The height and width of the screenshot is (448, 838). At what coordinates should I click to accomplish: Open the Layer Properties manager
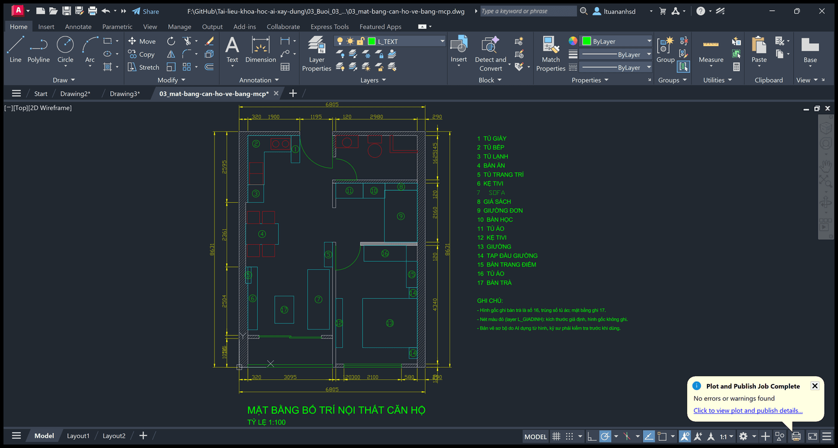click(317, 54)
